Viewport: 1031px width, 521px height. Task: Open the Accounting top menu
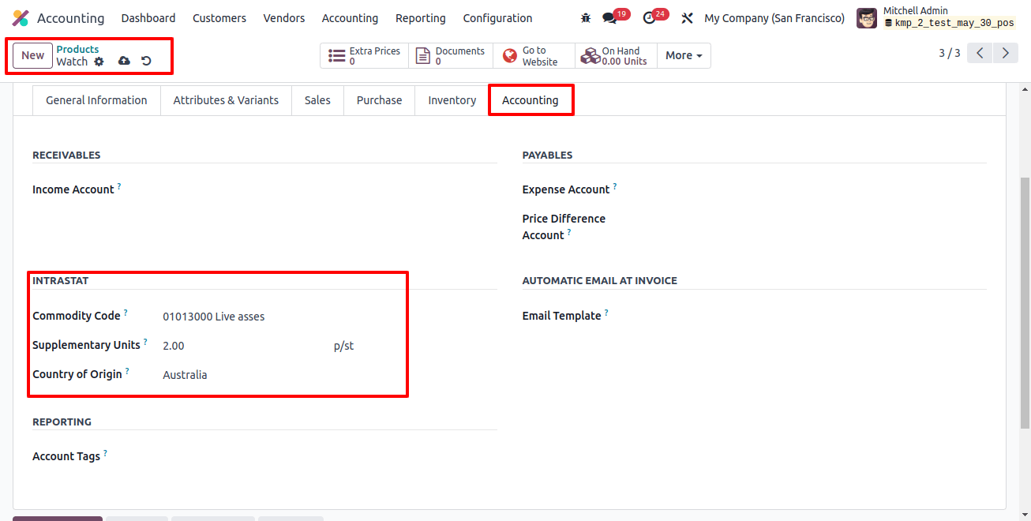(x=350, y=18)
